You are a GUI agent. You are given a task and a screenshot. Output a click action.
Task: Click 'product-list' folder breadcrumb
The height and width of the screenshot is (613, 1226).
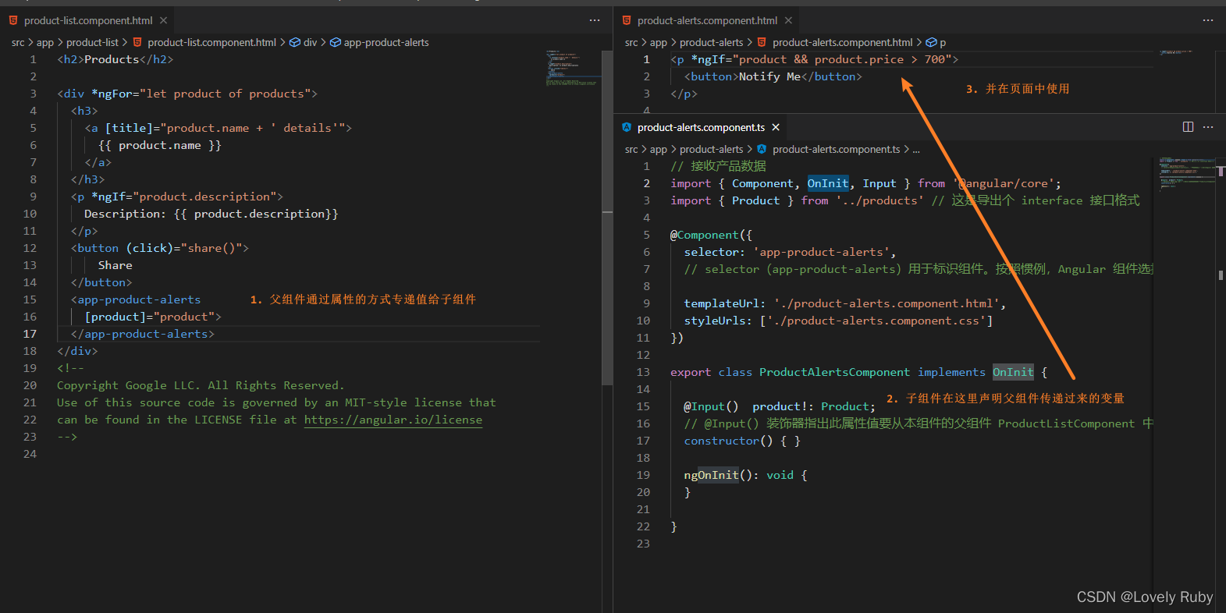coord(92,42)
